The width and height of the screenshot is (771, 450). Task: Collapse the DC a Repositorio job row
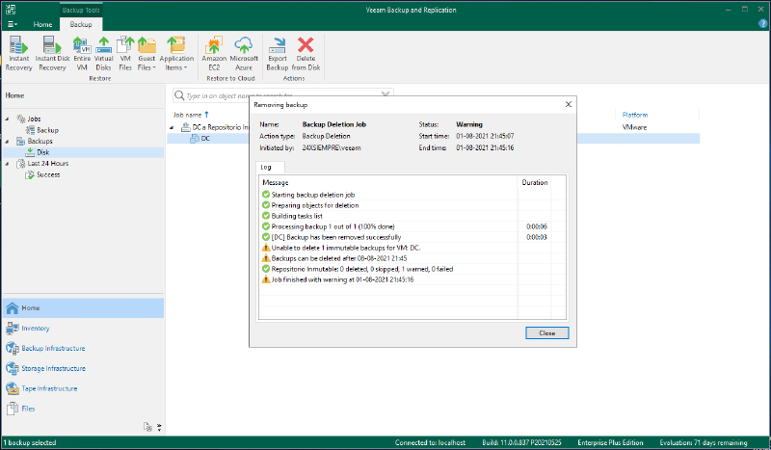[x=172, y=127]
